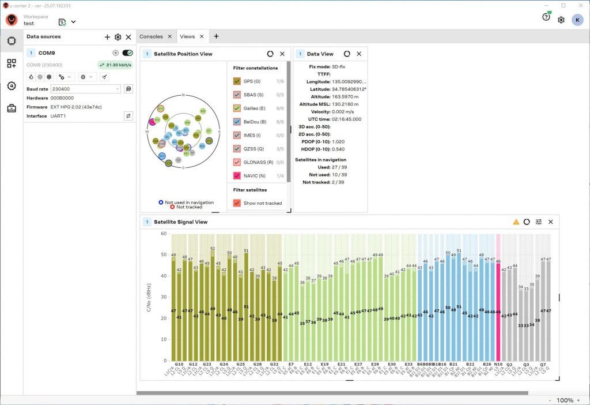This screenshot has width=590, height=405.
Task: Click the autobaud detect icon beside baud rate
Action: [x=128, y=89]
